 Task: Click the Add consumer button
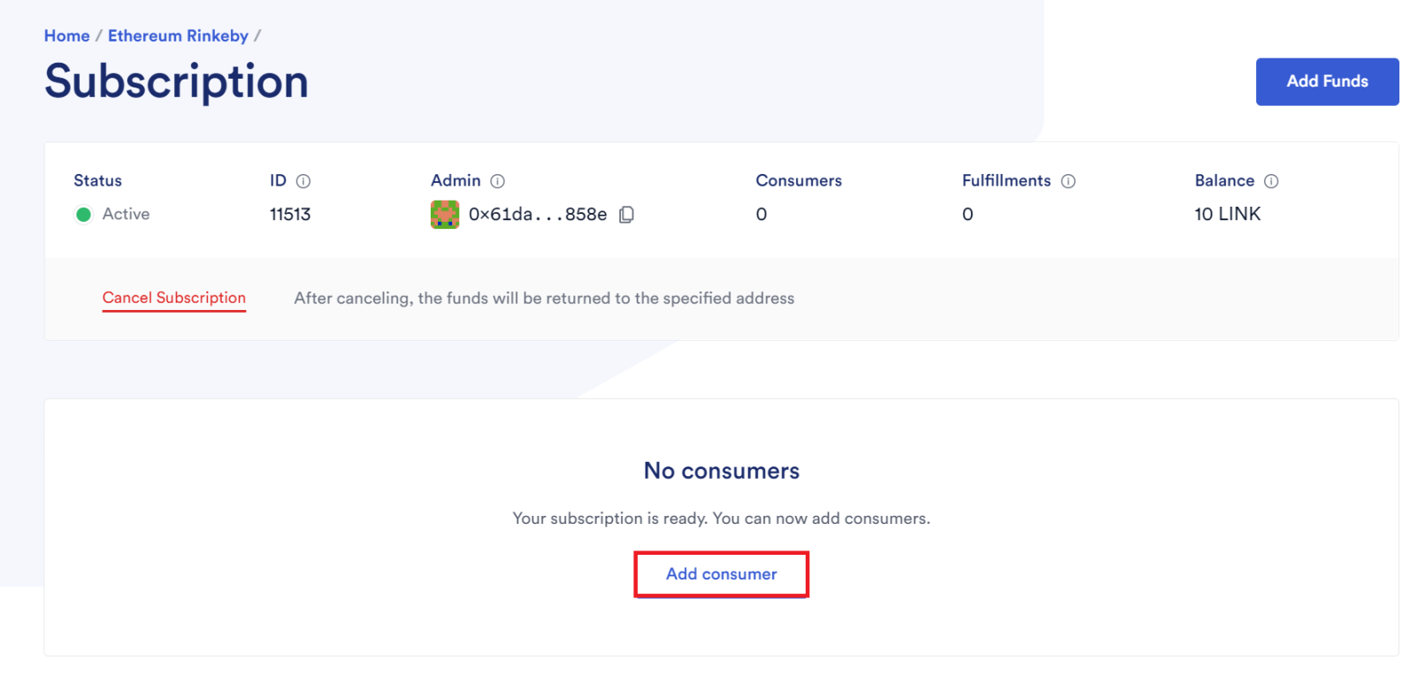(721, 574)
